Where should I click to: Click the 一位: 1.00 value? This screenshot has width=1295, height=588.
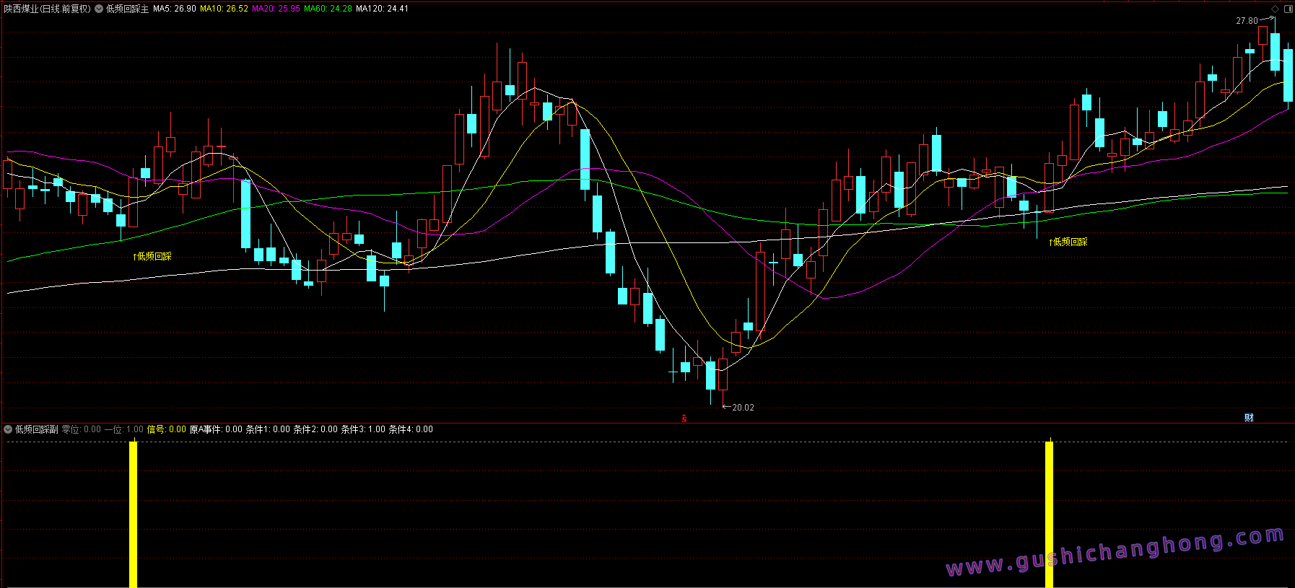124,429
